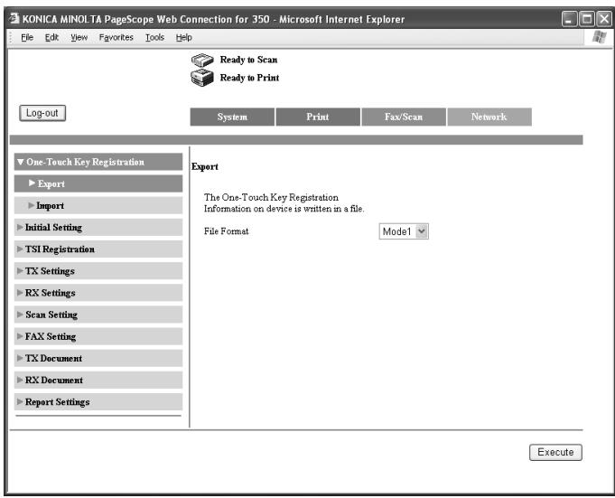
Task: Switch to the System tab
Action: pos(232,117)
